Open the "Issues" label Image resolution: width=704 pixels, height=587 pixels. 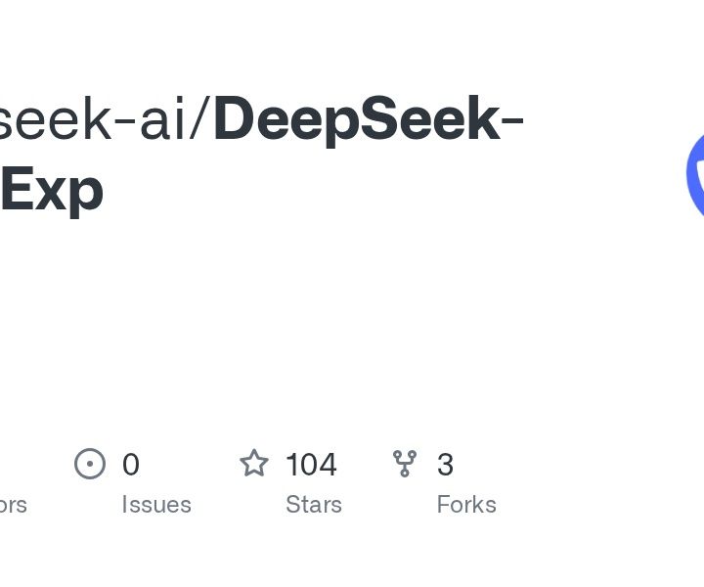point(156,505)
